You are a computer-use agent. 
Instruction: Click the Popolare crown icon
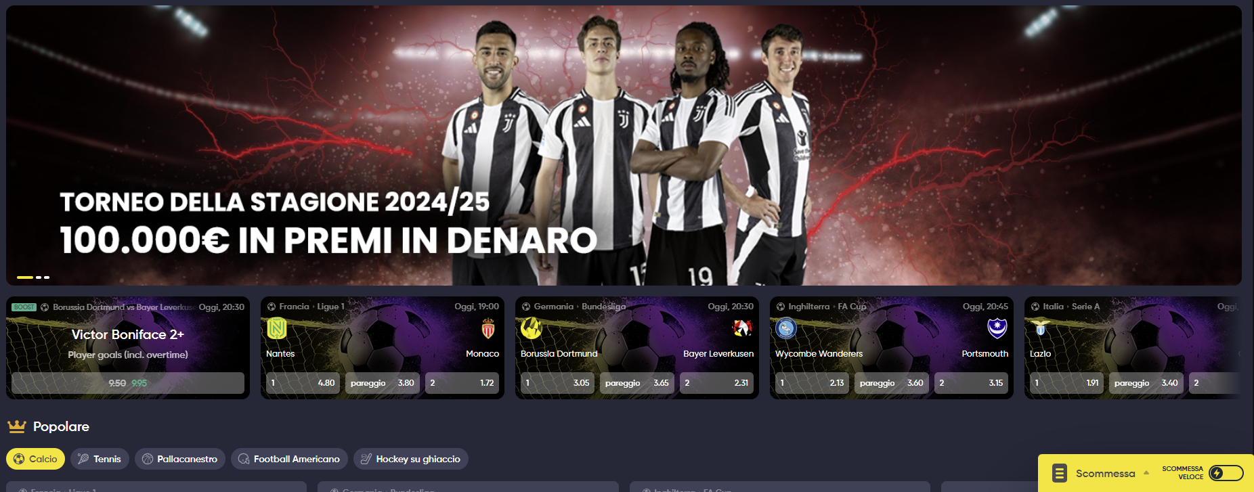(17, 426)
